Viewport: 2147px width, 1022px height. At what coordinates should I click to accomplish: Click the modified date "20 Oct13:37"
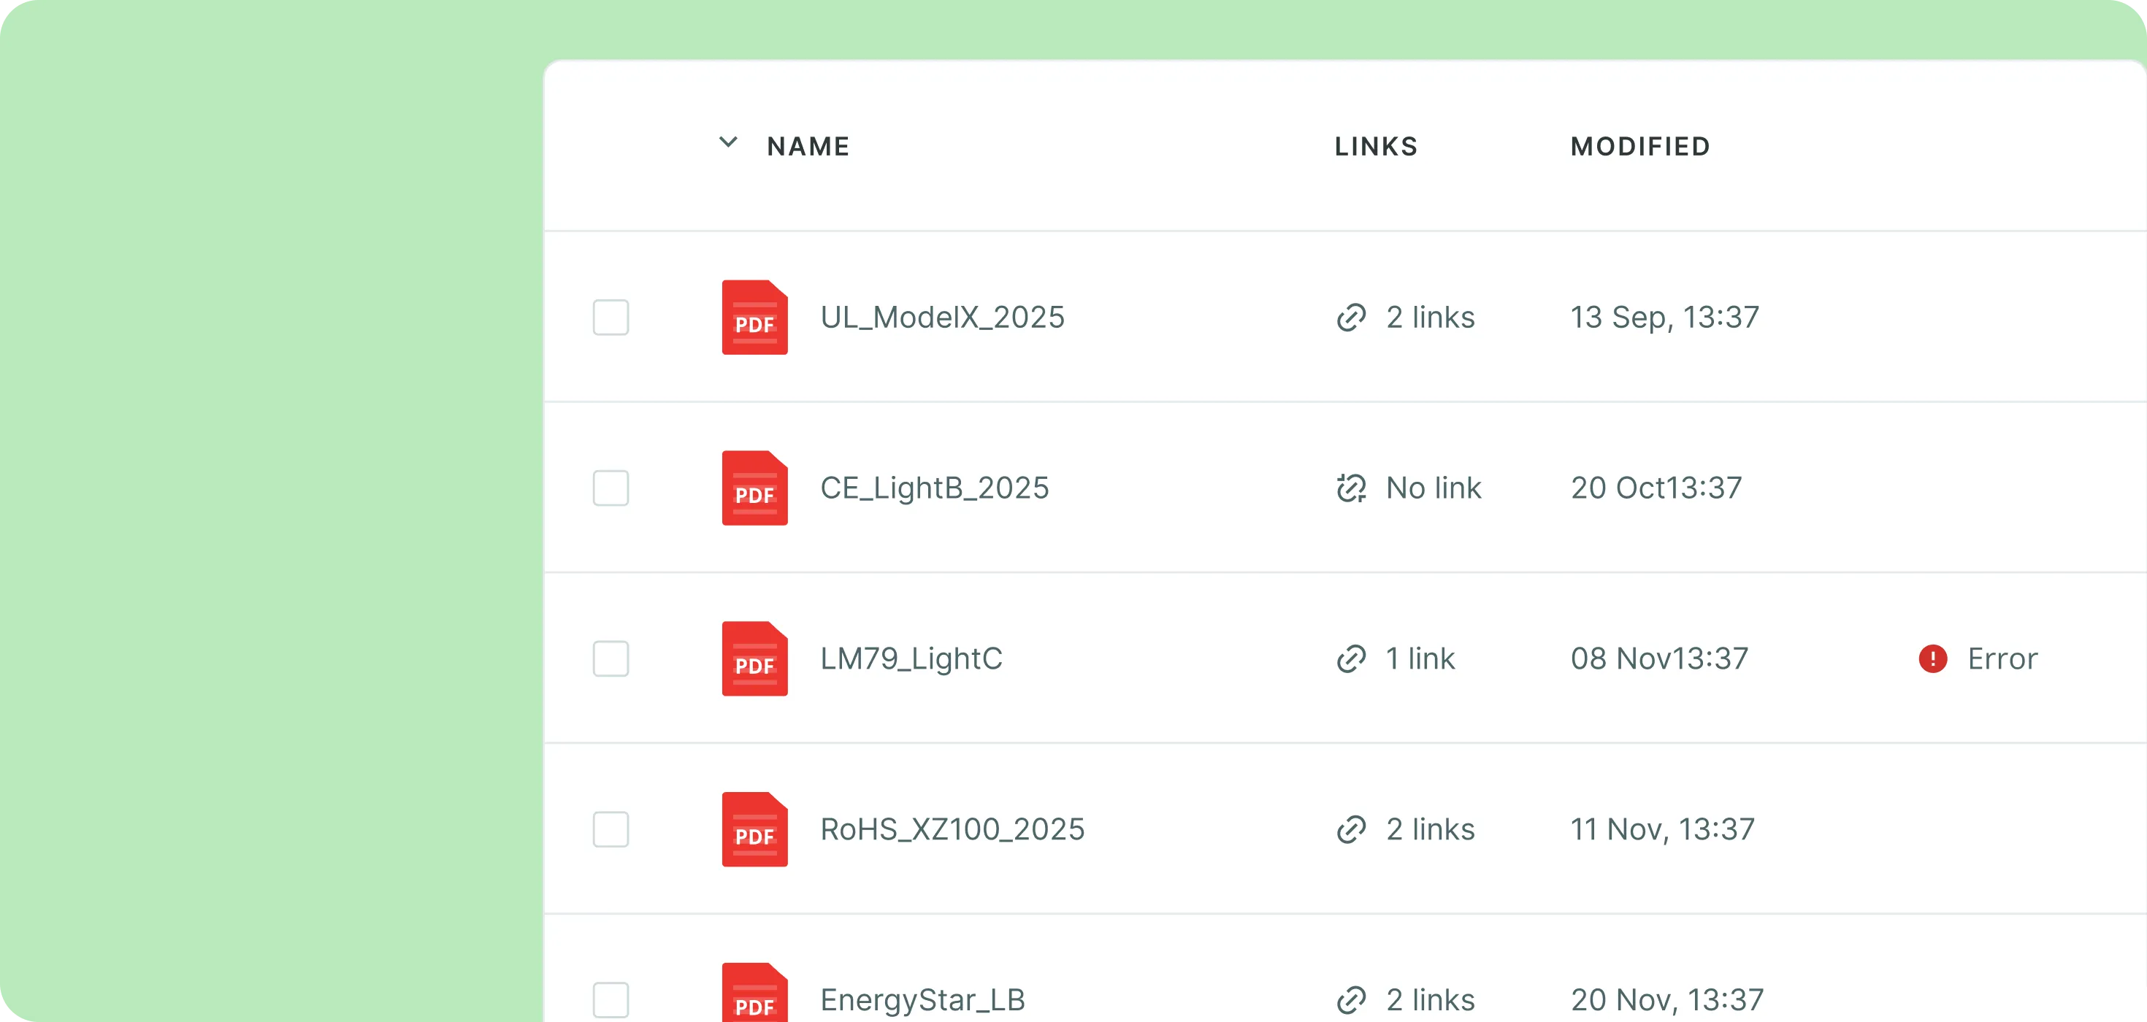click(1656, 488)
